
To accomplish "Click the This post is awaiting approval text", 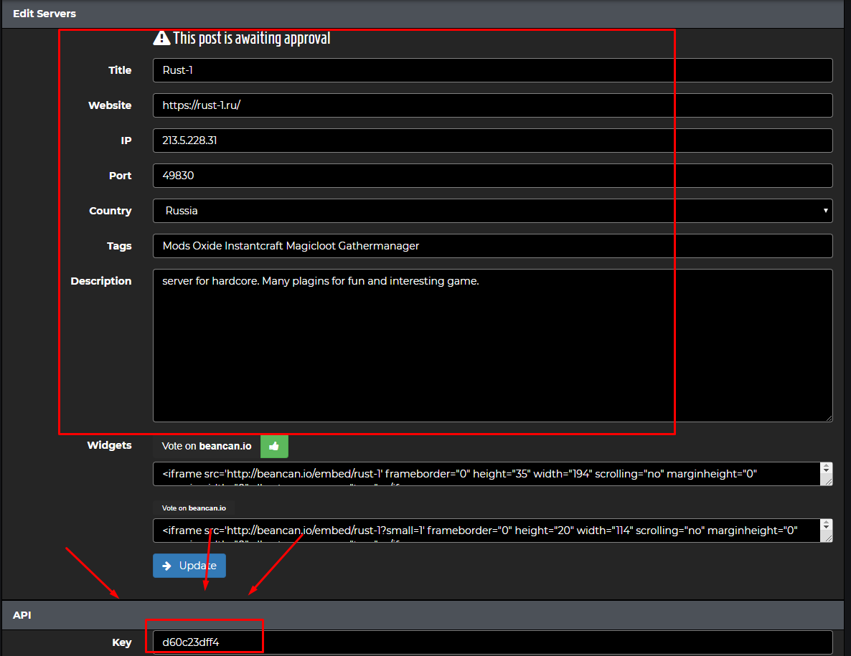I will 251,38.
